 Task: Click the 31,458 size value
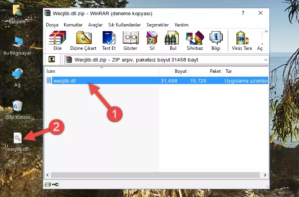click(x=169, y=81)
